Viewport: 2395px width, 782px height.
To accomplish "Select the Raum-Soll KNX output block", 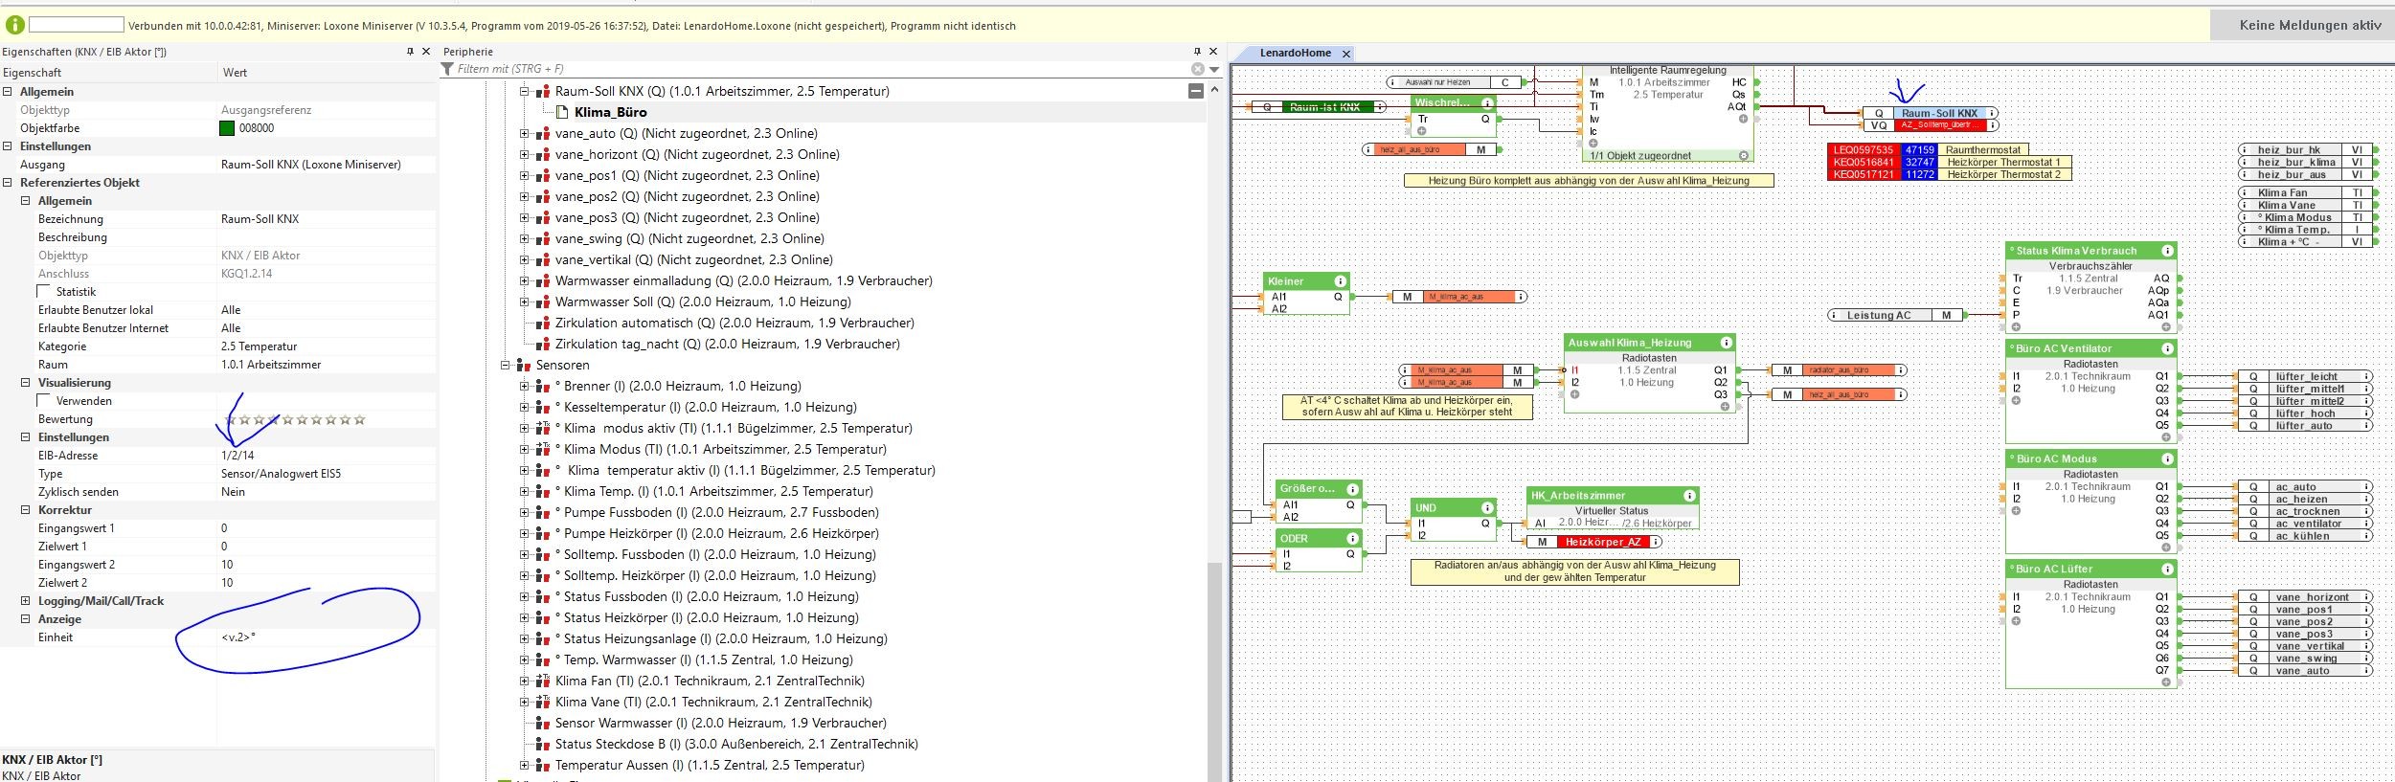I will click(1938, 113).
